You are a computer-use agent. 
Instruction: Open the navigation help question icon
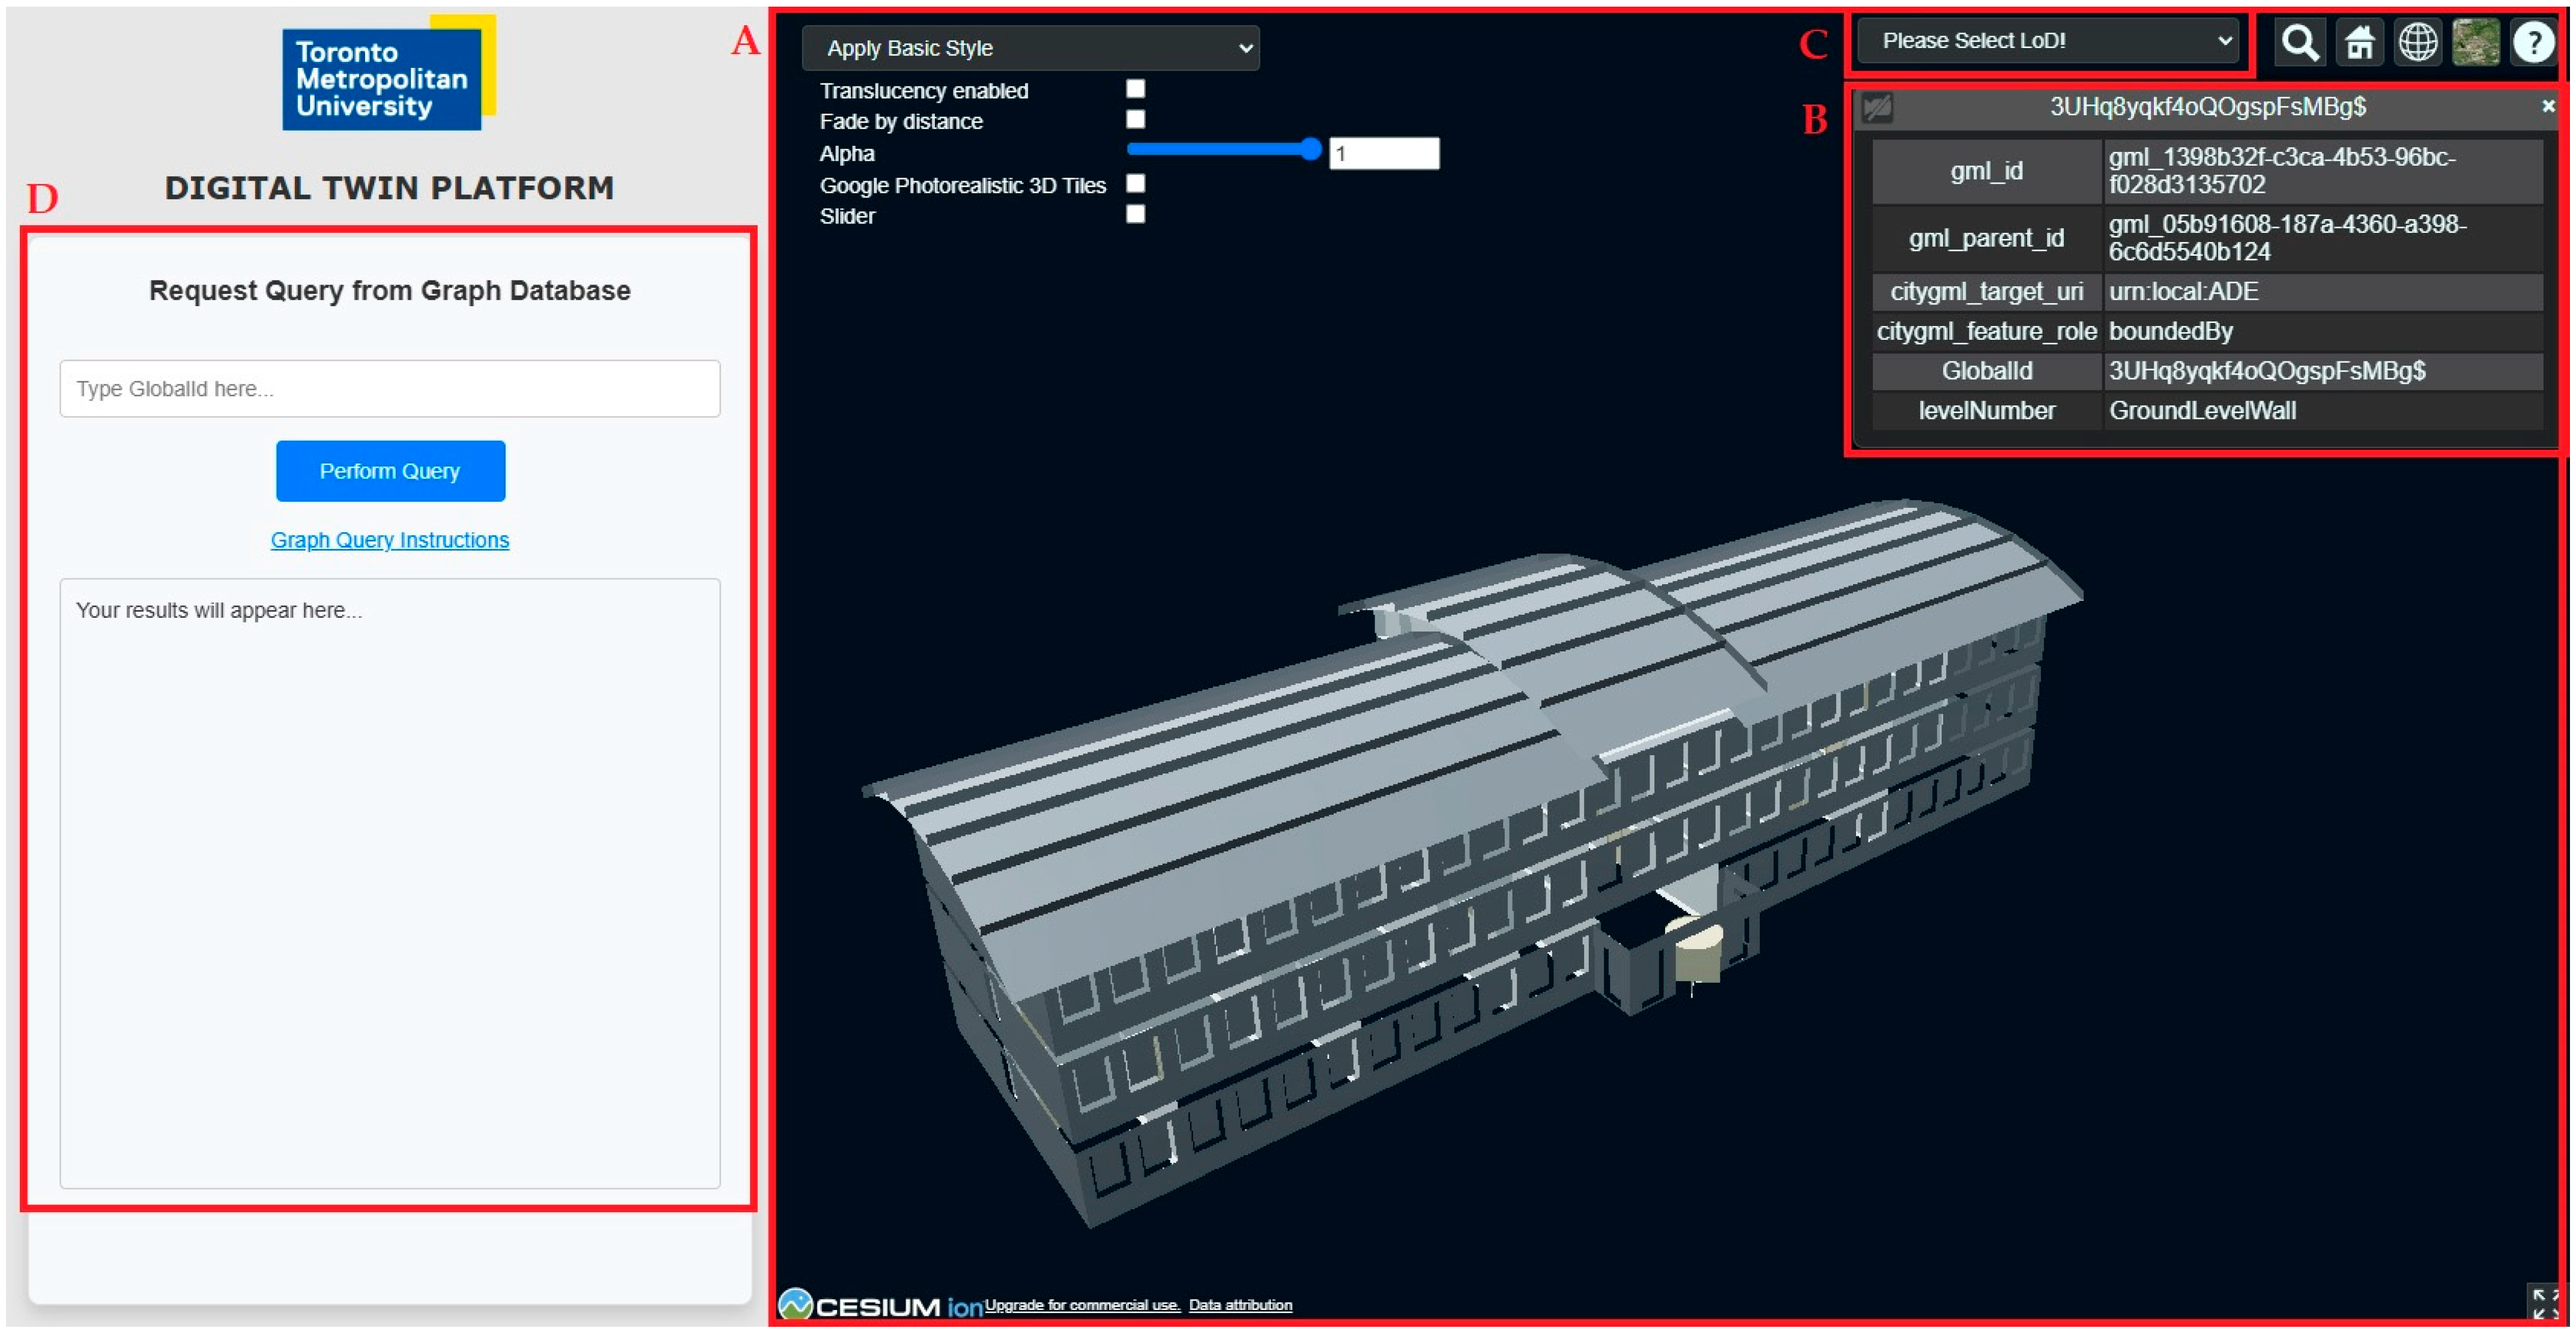[2534, 43]
